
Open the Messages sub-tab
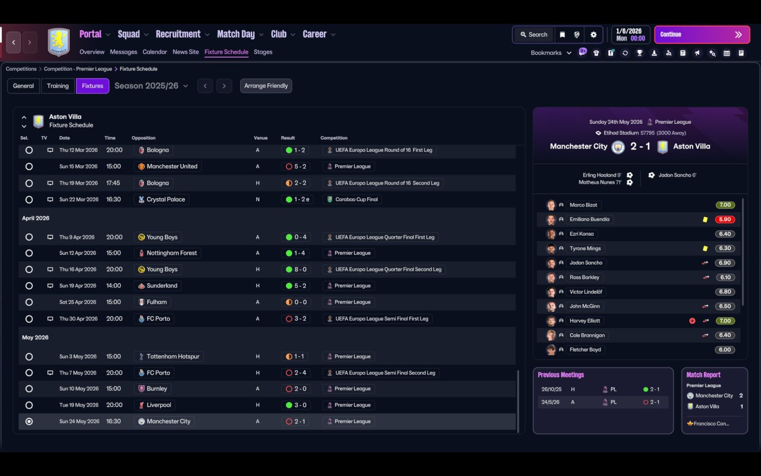pyautogui.click(x=124, y=52)
